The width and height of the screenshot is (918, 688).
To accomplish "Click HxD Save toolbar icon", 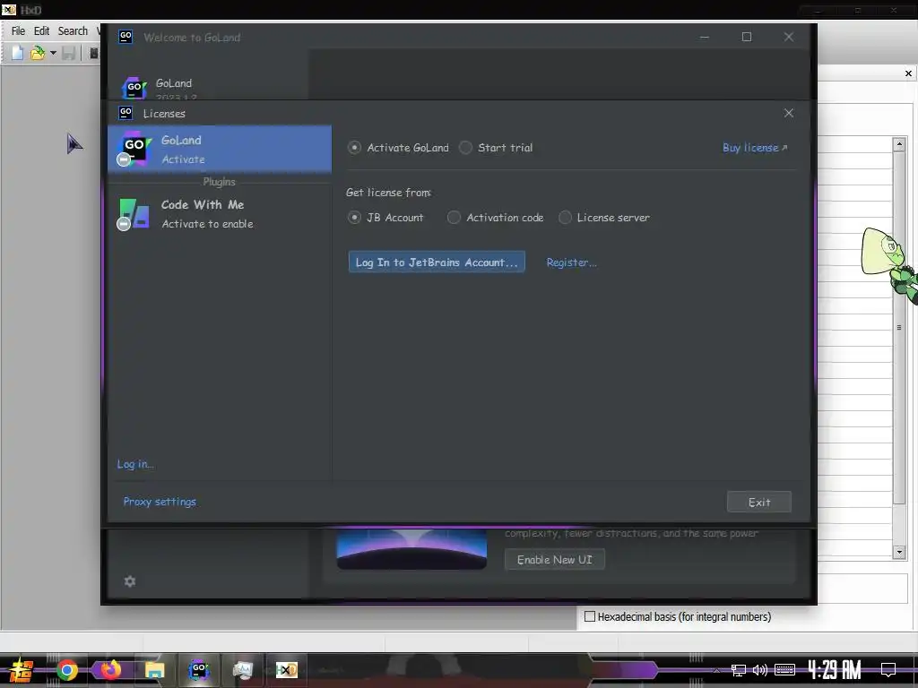I will [68, 53].
